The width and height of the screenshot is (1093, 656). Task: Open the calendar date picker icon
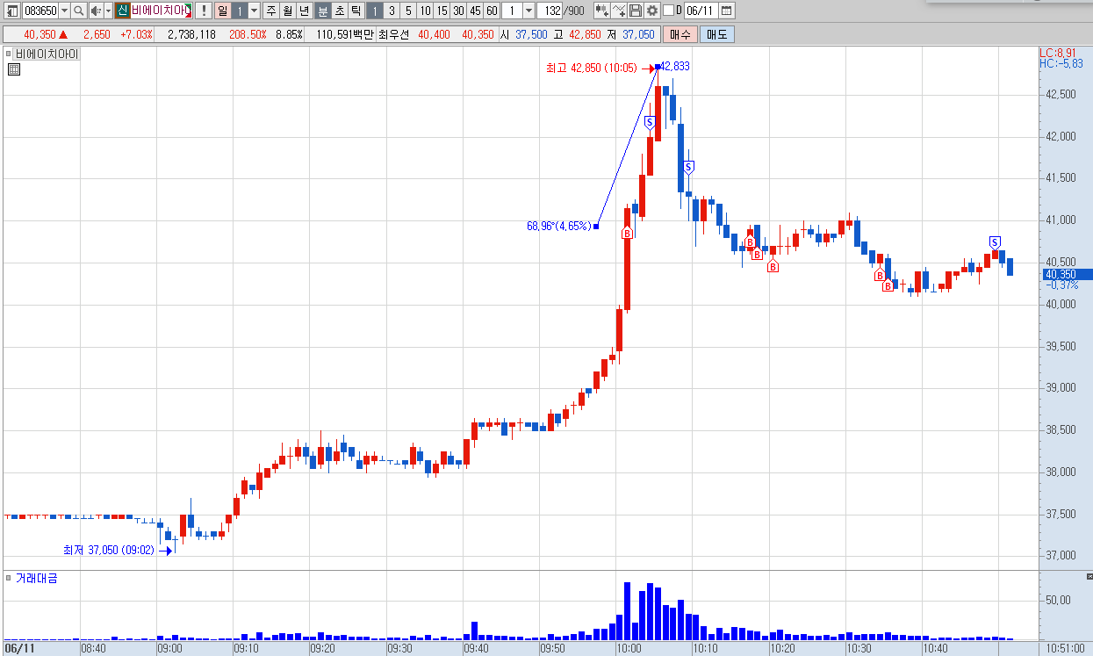pyautogui.click(x=726, y=11)
